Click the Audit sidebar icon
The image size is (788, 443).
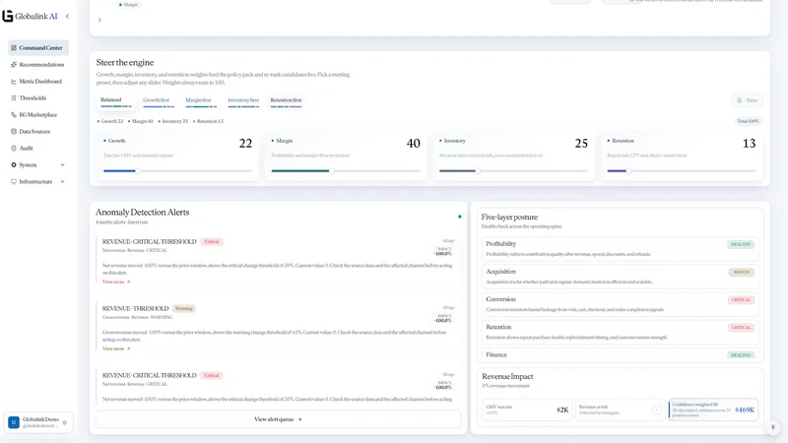14,149
